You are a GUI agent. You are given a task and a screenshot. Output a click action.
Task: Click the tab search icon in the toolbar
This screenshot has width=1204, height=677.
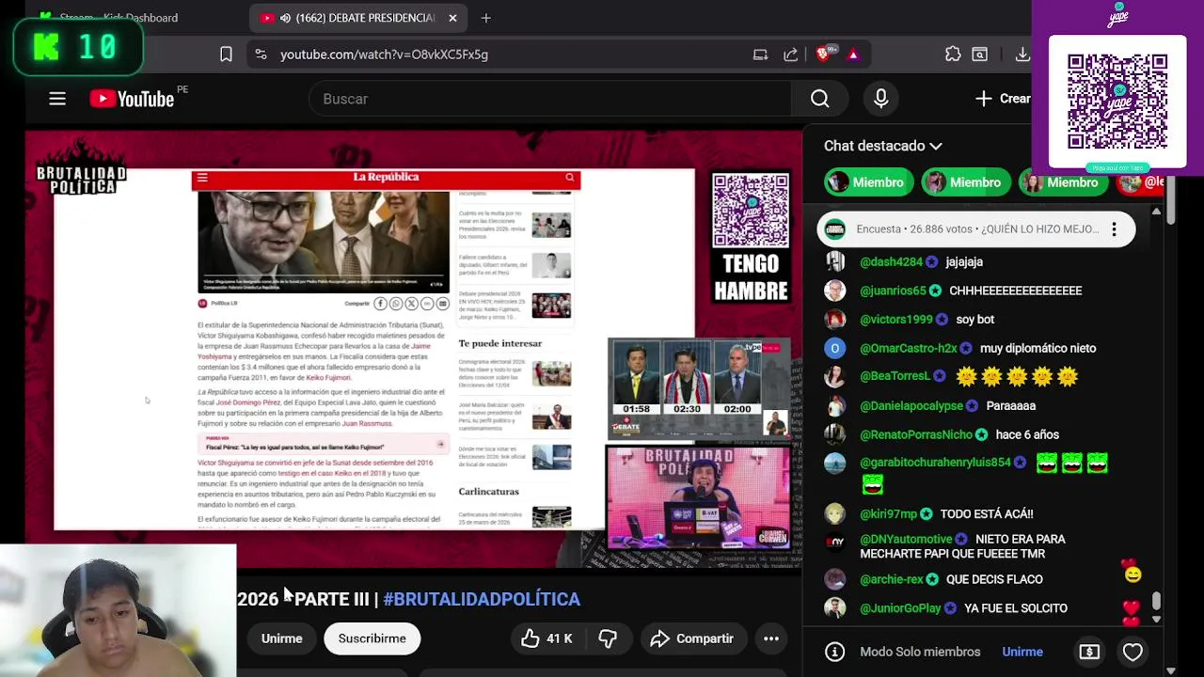[x=979, y=55]
